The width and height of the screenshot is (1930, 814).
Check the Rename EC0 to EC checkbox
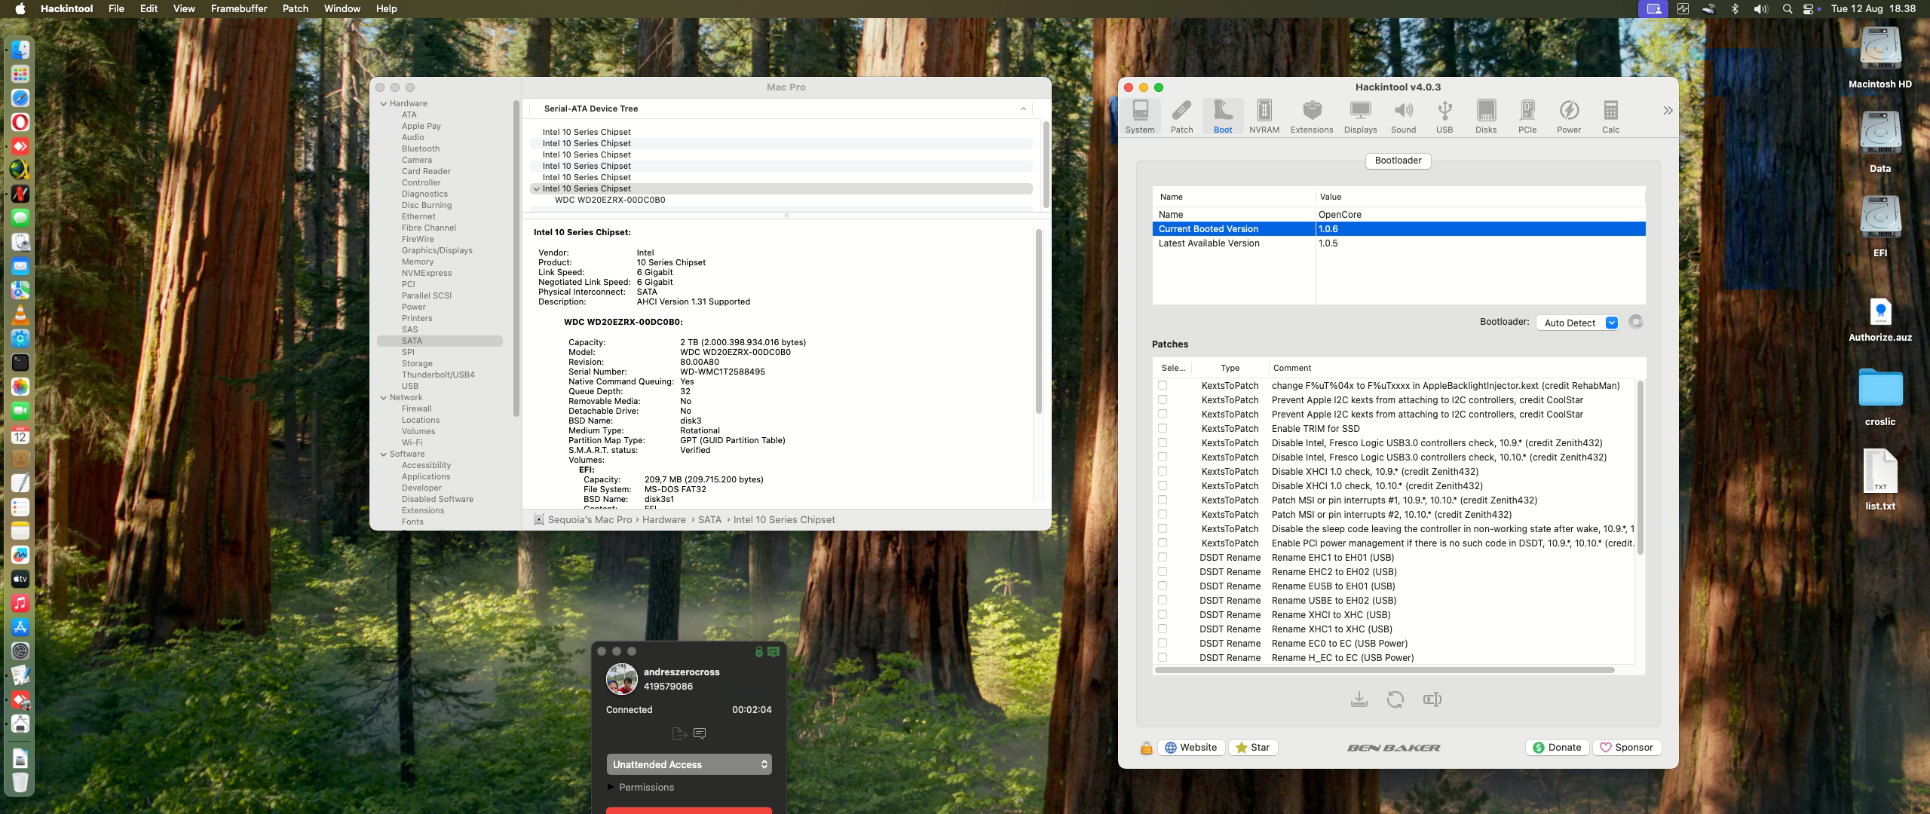(x=1163, y=643)
